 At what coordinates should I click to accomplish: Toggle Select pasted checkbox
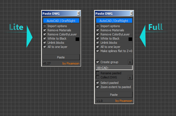[98, 83]
